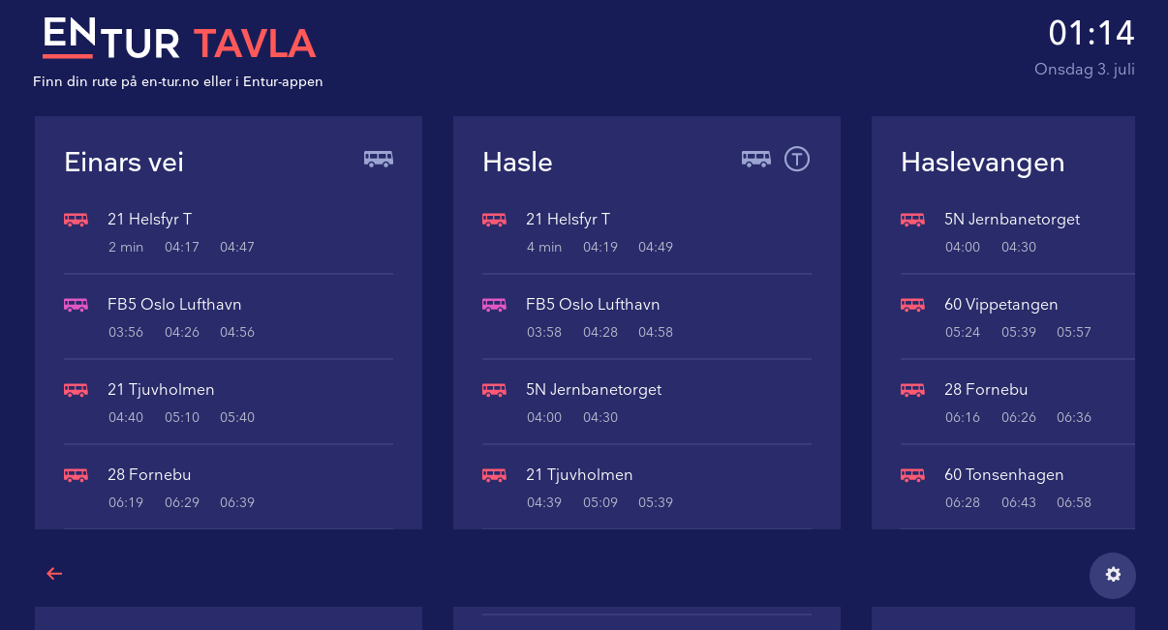Screen dimensions: 1168x630
Task: Select the Einars vei board heading
Action: point(123,163)
